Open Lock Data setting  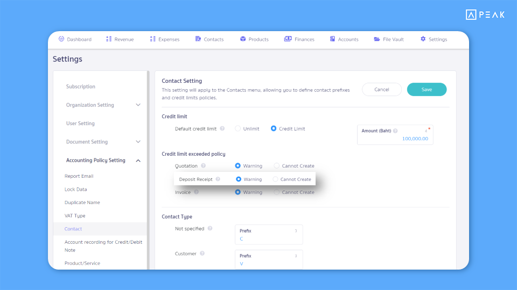[76, 190]
